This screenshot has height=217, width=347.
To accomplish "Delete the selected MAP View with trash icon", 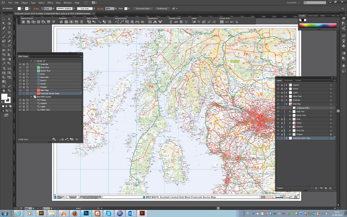I will click(77, 139).
